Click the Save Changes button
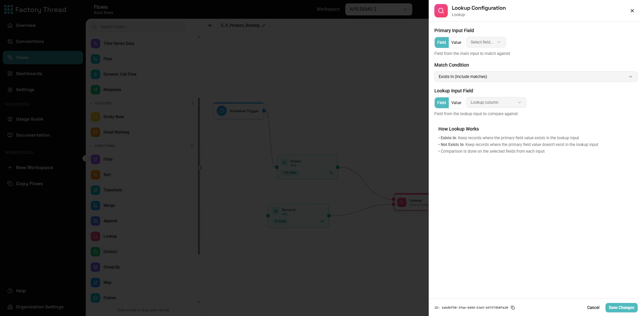641x316 pixels. click(x=621, y=308)
